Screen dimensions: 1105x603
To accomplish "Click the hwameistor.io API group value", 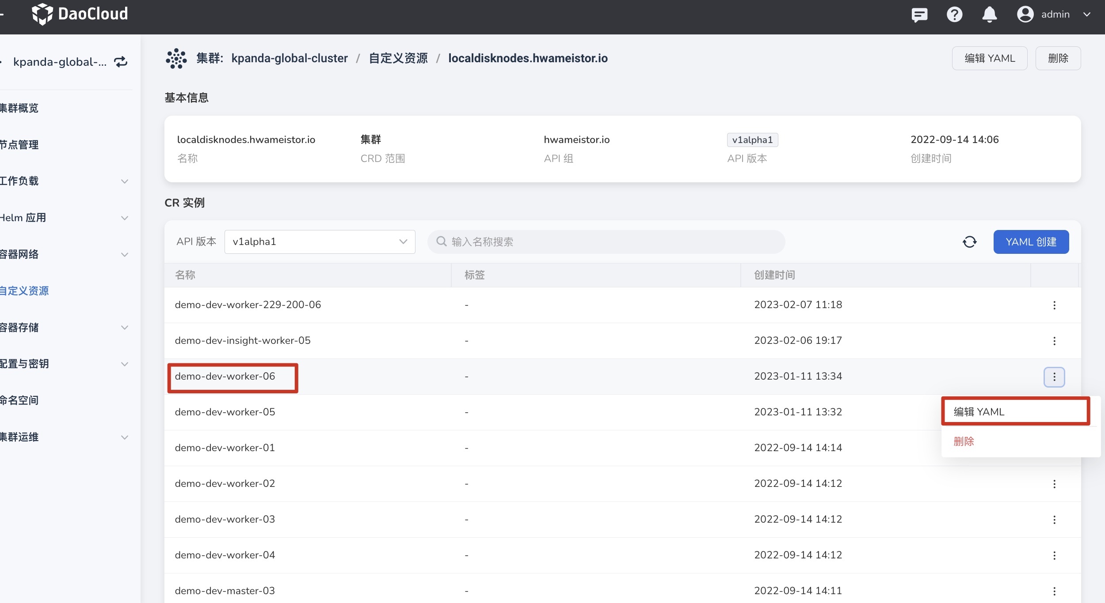I will [577, 139].
